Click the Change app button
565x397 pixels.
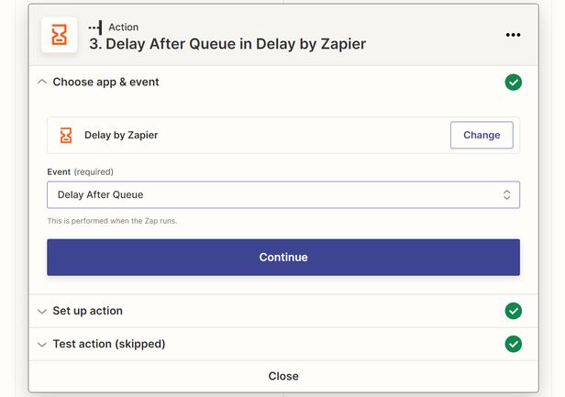[482, 135]
